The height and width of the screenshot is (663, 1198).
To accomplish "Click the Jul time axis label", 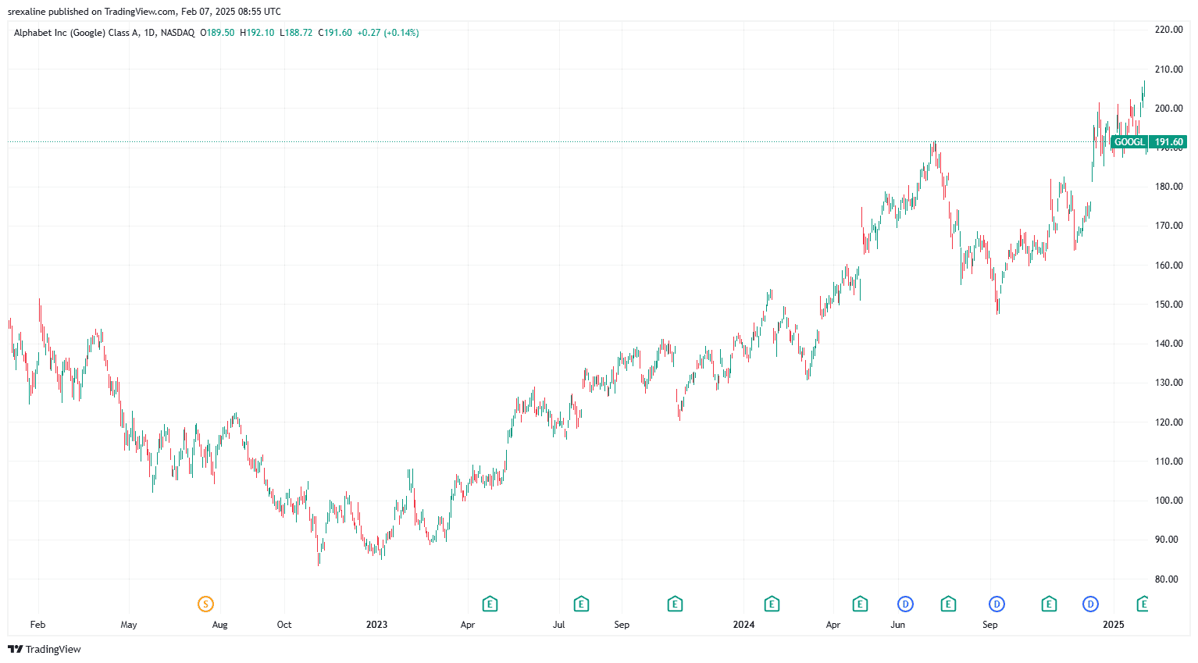I will point(558,625).
